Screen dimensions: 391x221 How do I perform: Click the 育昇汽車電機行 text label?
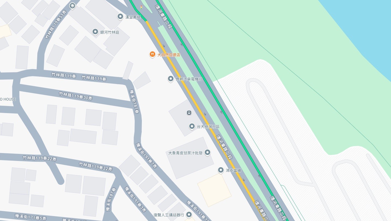189,79
